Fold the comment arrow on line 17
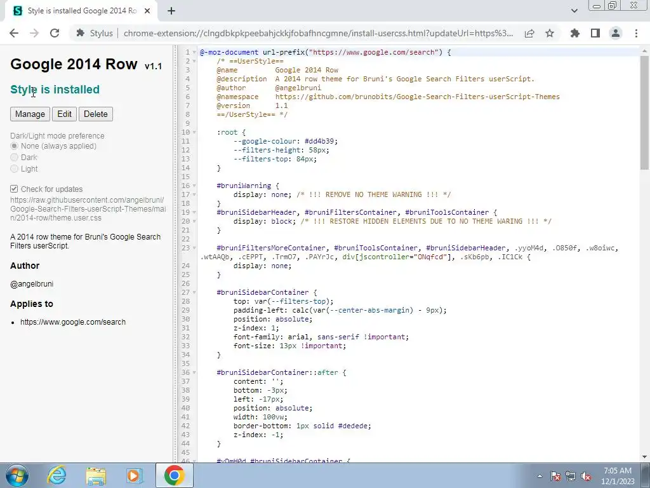 click(194, 194)
